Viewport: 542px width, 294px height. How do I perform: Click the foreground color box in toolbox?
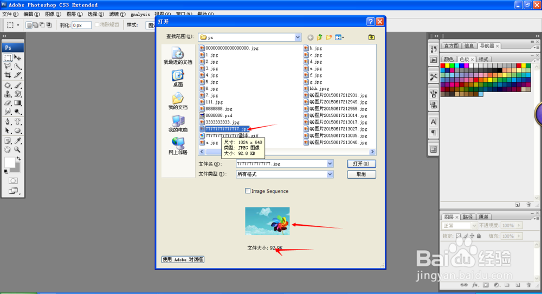pyautogui.click(x=10, y=163)
